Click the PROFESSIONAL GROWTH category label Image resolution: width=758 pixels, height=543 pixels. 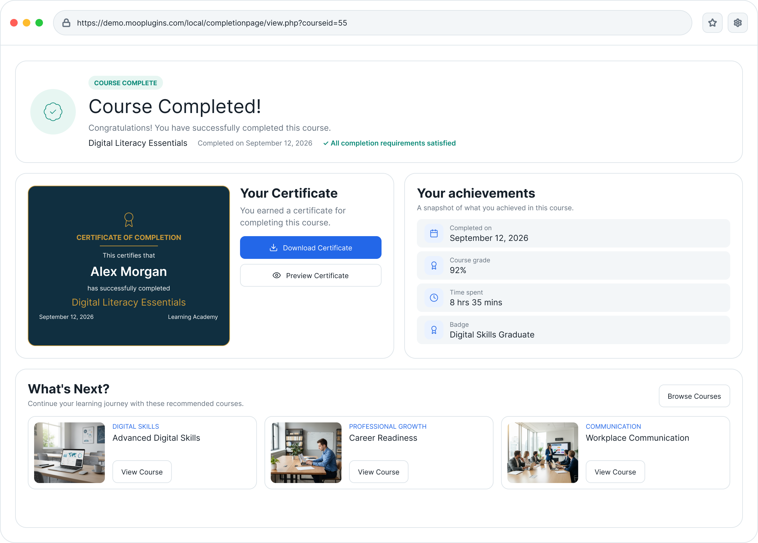(388, 427)
